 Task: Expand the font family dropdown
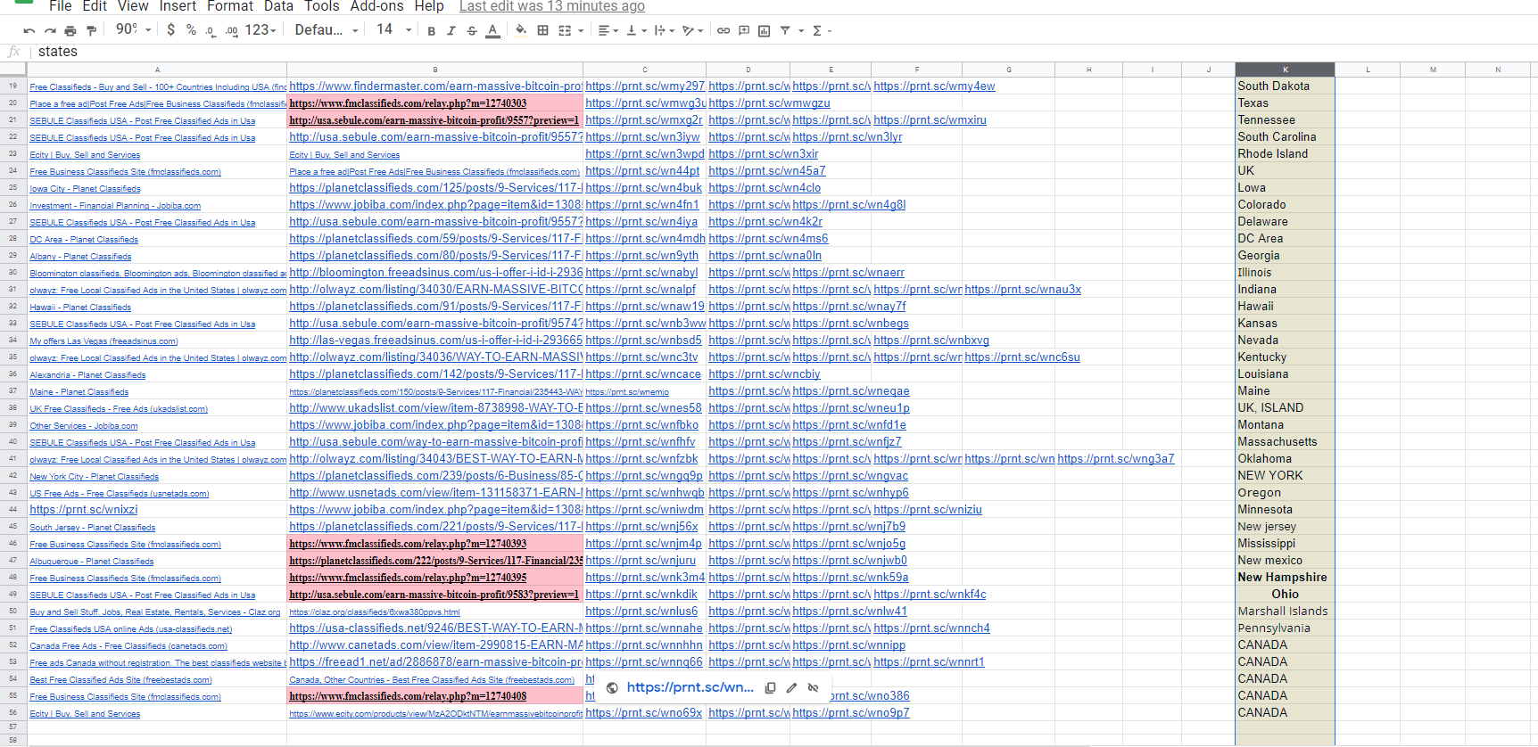point(327,29)
